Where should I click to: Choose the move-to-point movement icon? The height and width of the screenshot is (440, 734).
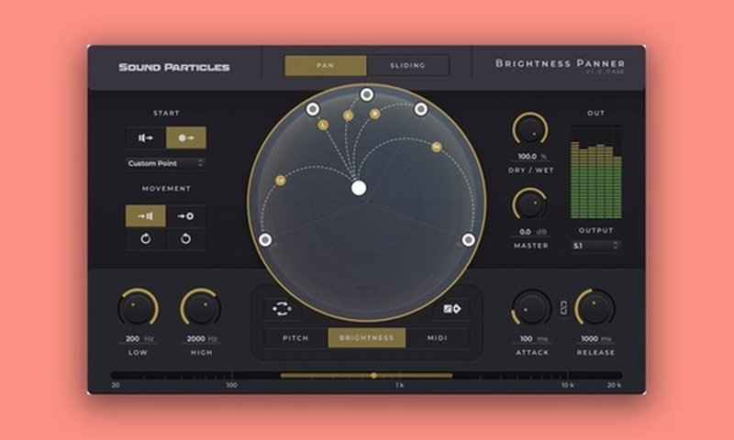(x=186, y=216)
